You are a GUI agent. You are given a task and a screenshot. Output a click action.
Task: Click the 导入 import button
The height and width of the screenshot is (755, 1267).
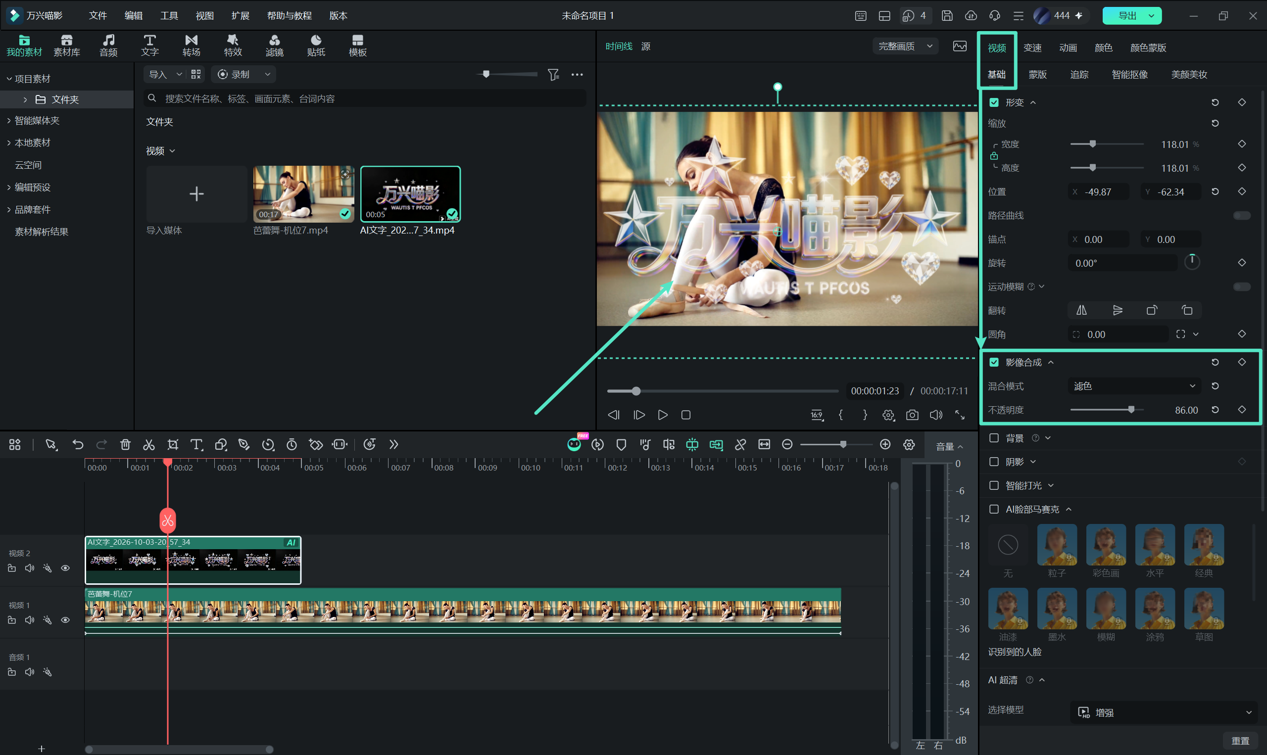(x=158, y=74)
